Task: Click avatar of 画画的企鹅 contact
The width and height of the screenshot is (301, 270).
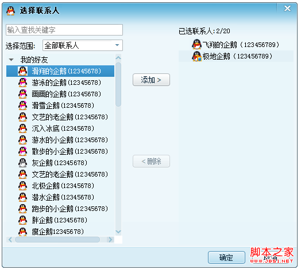Action: pyautogui.click(x=22, y=94)
